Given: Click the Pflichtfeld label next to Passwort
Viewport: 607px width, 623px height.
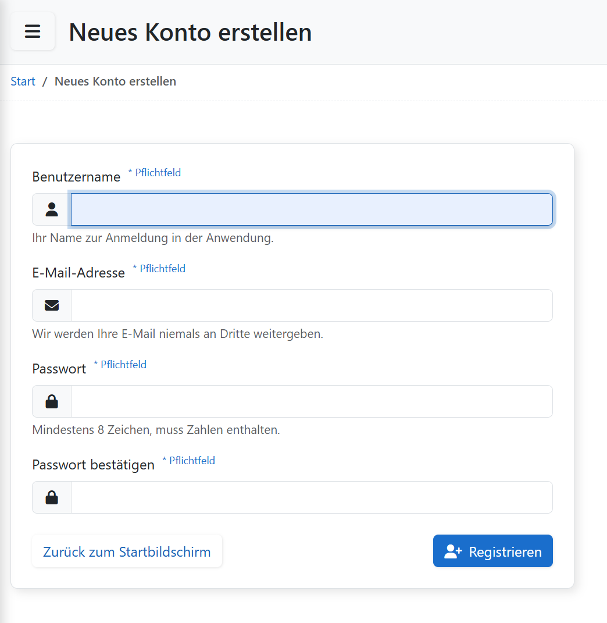Looking at the screenshot, I should click(x=120, y=364).
